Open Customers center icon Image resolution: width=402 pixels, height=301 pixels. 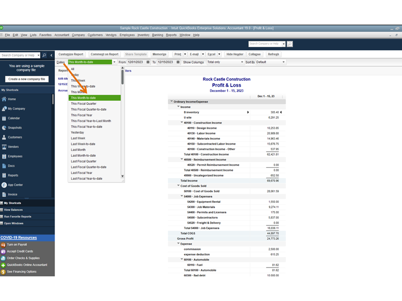point(4,137)
